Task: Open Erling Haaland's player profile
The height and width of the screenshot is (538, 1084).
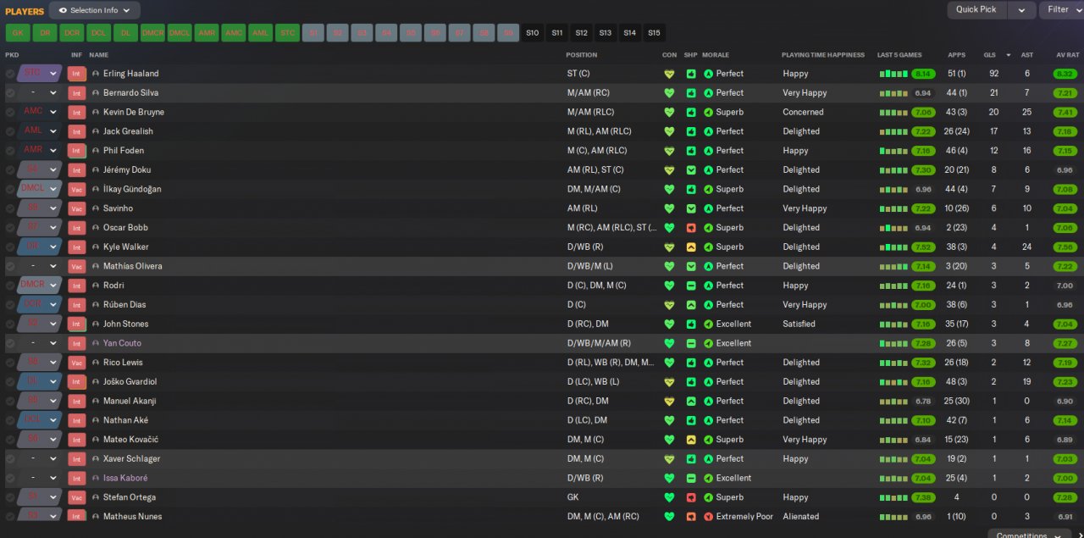Action: pos(130,74)
